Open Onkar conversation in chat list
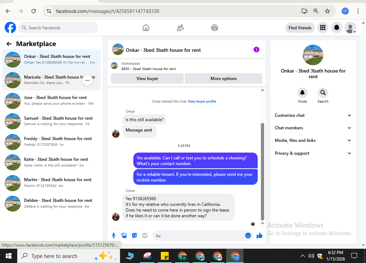This screenshot has width=366, height=263. (x=51, y=60)
